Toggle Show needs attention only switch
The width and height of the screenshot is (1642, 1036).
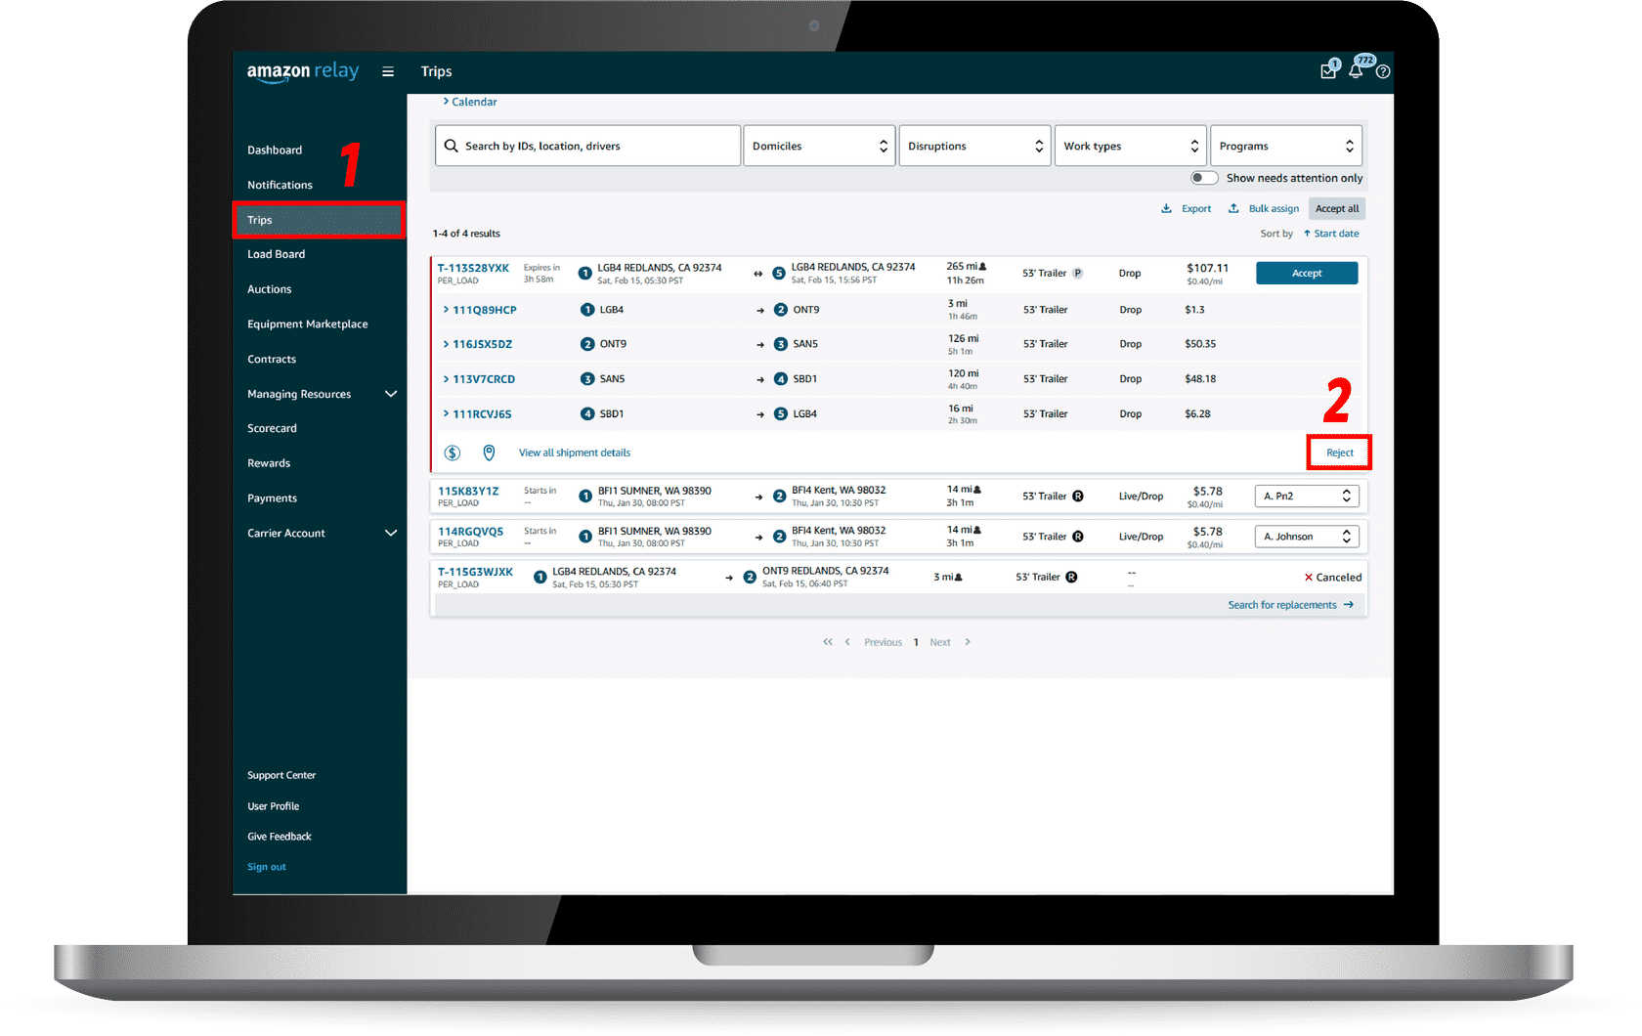[x=1204, y=178]
